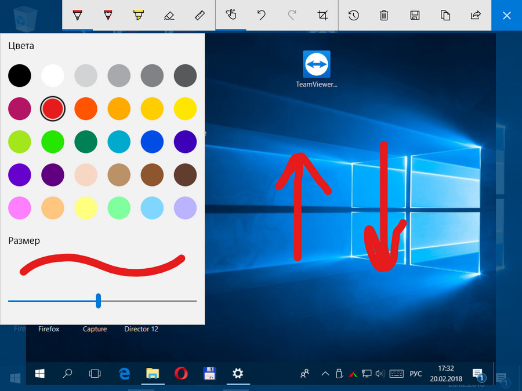The width and height of the screenshot is (522, 391).
Task: Copy the sketch to clipboard
Action: (x=445, y=15)
